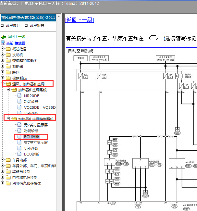Click the 菜单折叠 list icon
This screenshot has height=211, width=197.
coord(26,26)
